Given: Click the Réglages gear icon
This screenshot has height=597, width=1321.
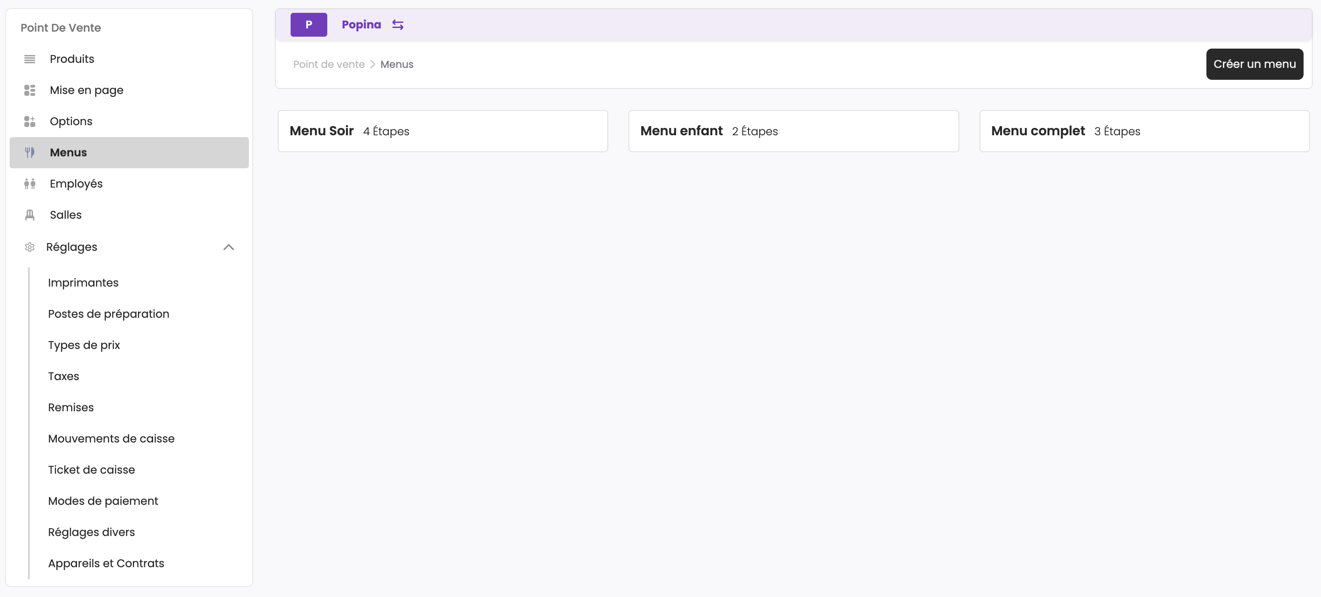Looking at the screenshot, I should 30,247.
